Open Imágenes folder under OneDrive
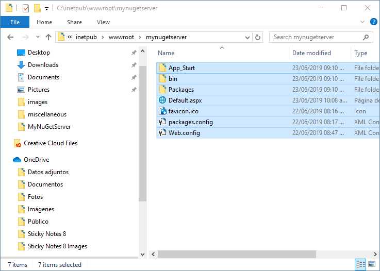Image resolution: width=380 pixels, height=271 pixels. click(41, 209)
